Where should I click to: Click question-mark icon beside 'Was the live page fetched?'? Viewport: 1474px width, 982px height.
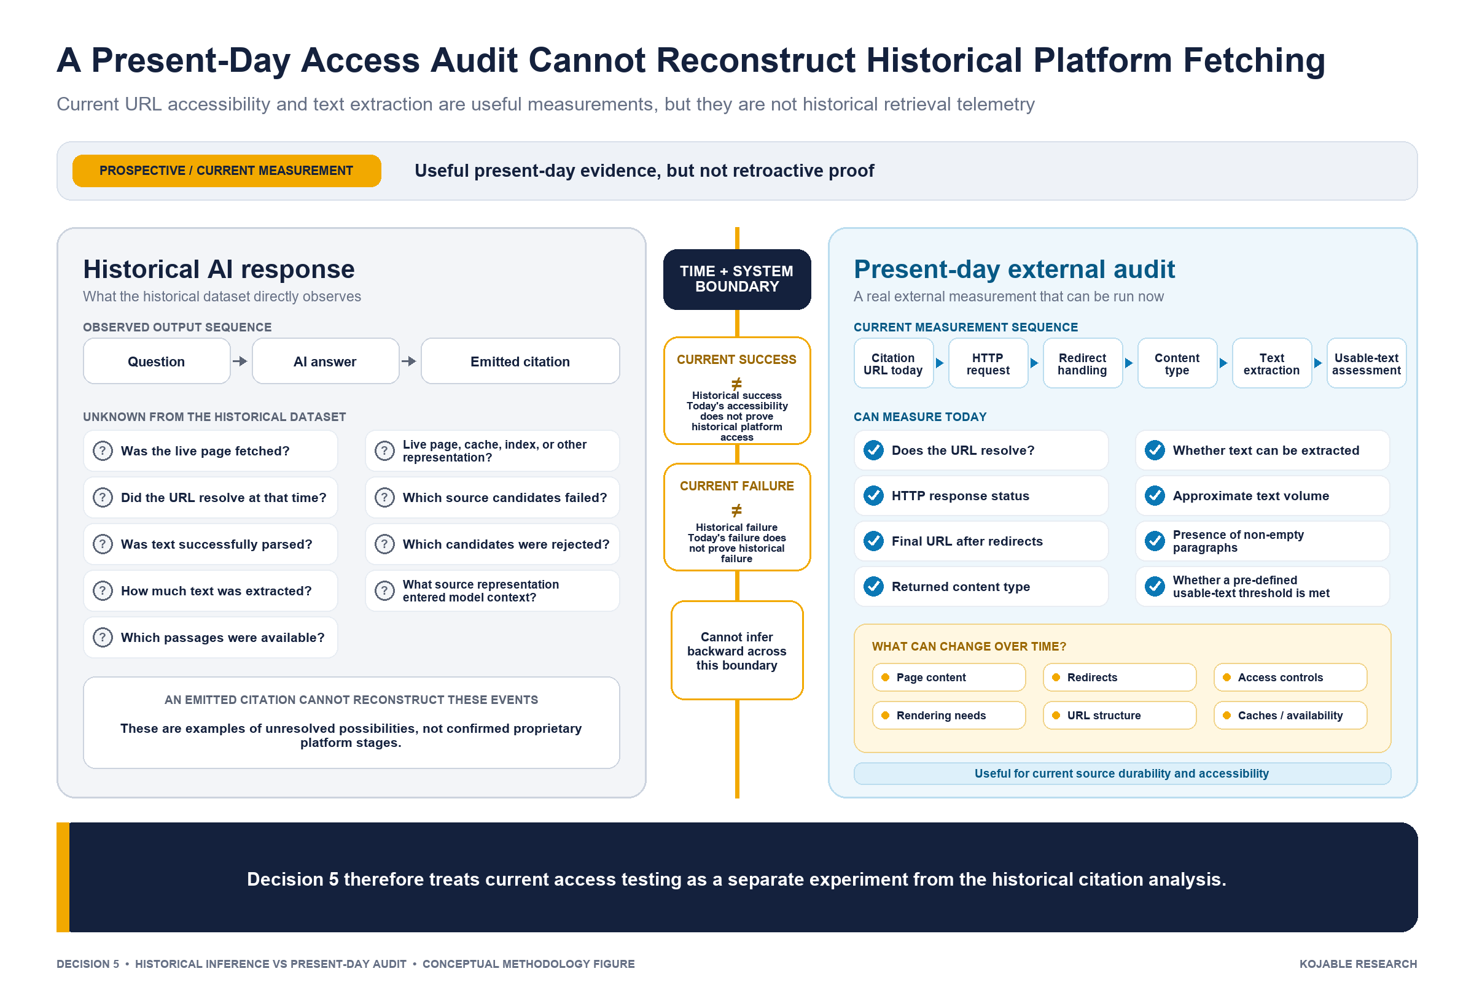point(103,451)
